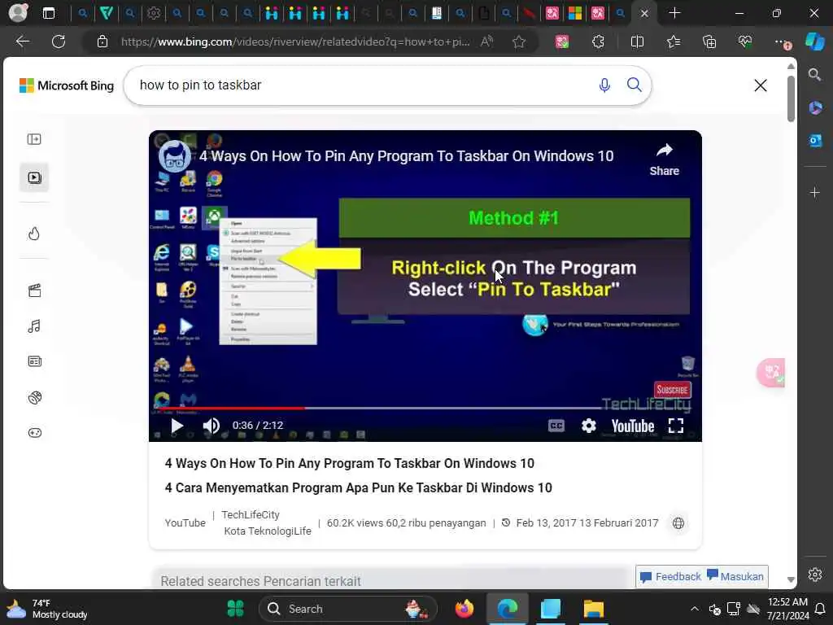Show hidden system tray icons

click(x=695, y=609)
